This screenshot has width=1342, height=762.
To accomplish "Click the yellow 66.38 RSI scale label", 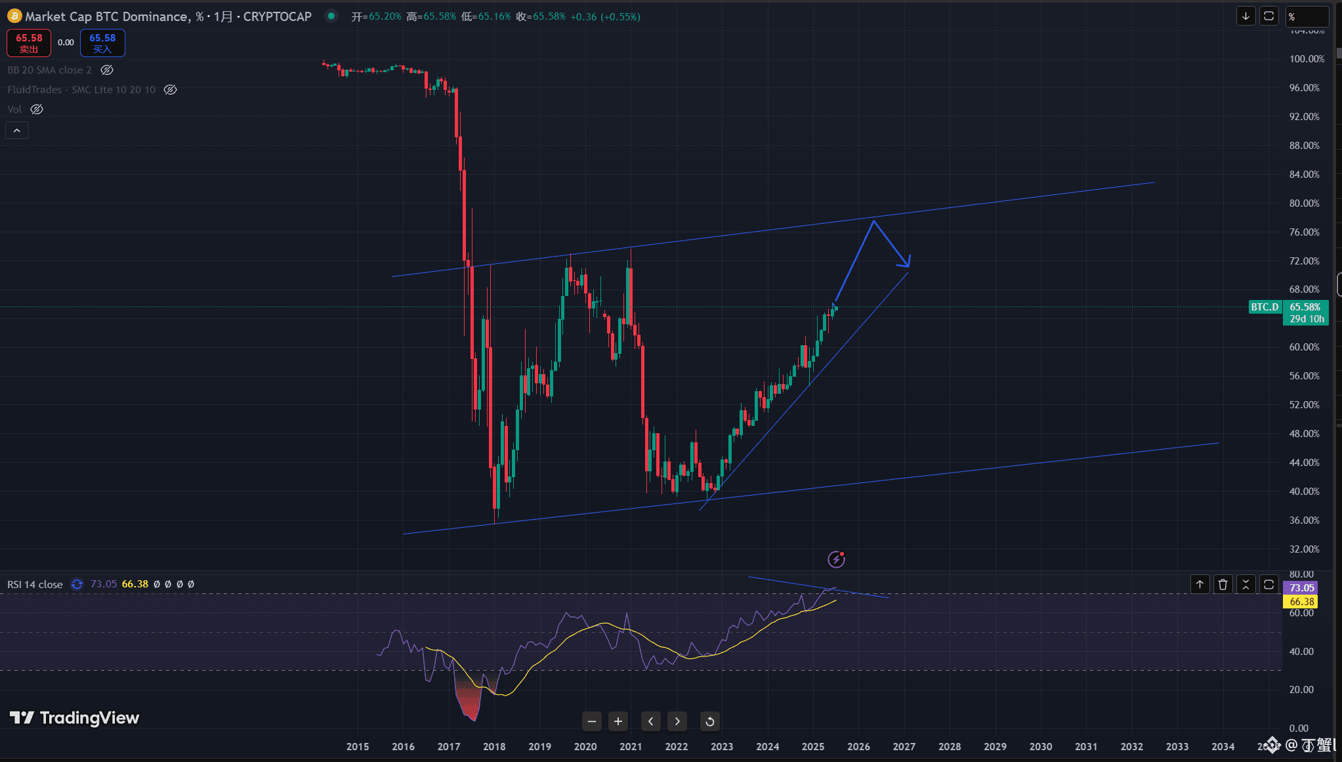I will point(1301,602).
